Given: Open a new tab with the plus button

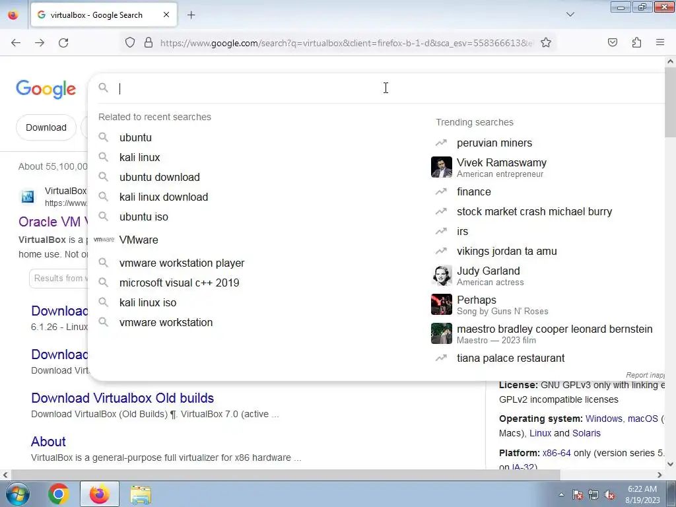Looking at the screenshot, I should tap(191, 15).
